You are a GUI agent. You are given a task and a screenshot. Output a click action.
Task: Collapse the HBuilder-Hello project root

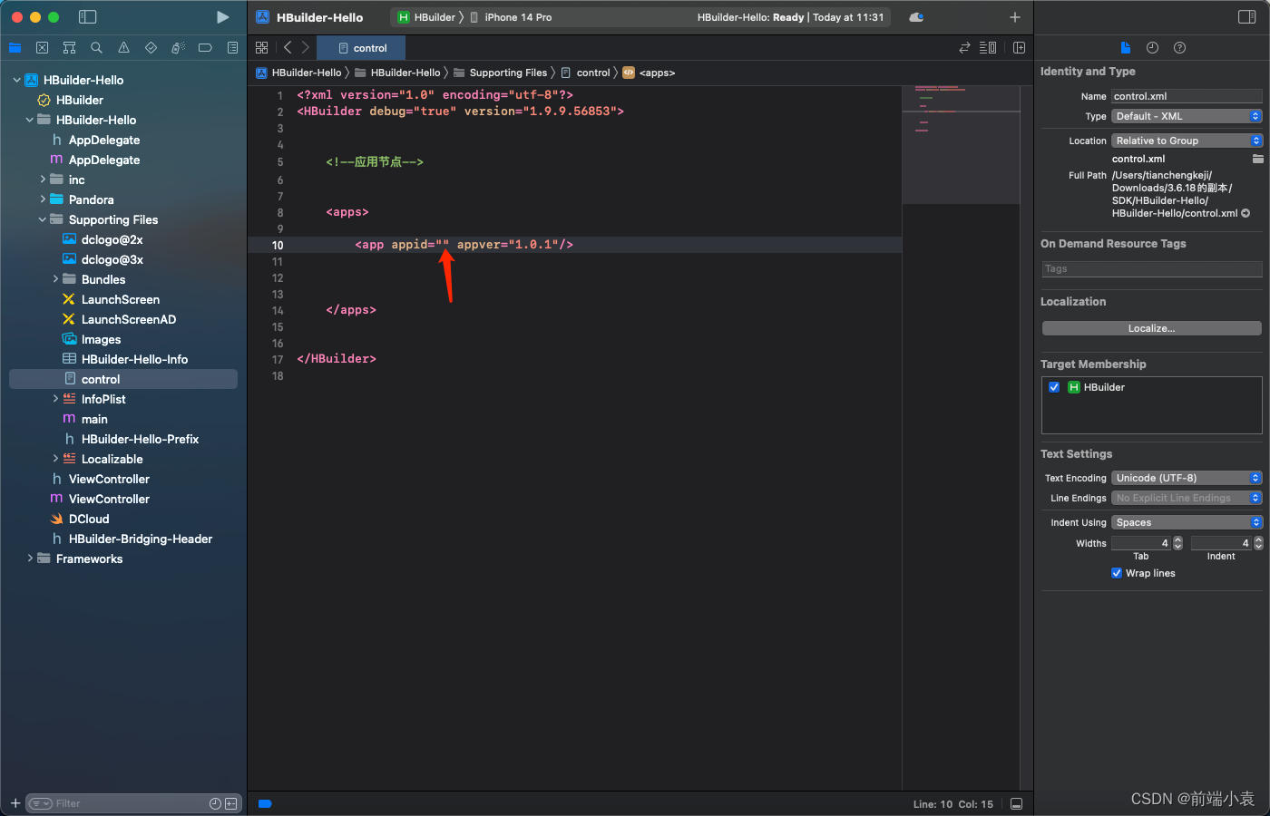(x=17, y=80)
